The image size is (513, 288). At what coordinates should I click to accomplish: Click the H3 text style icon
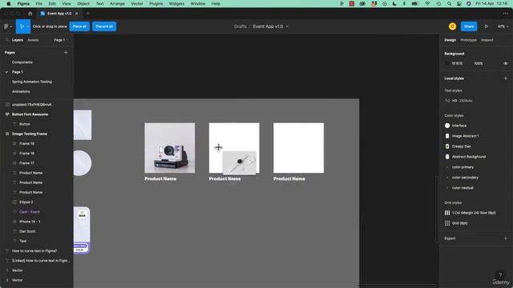pyautogui.click(x=447, y=101)
